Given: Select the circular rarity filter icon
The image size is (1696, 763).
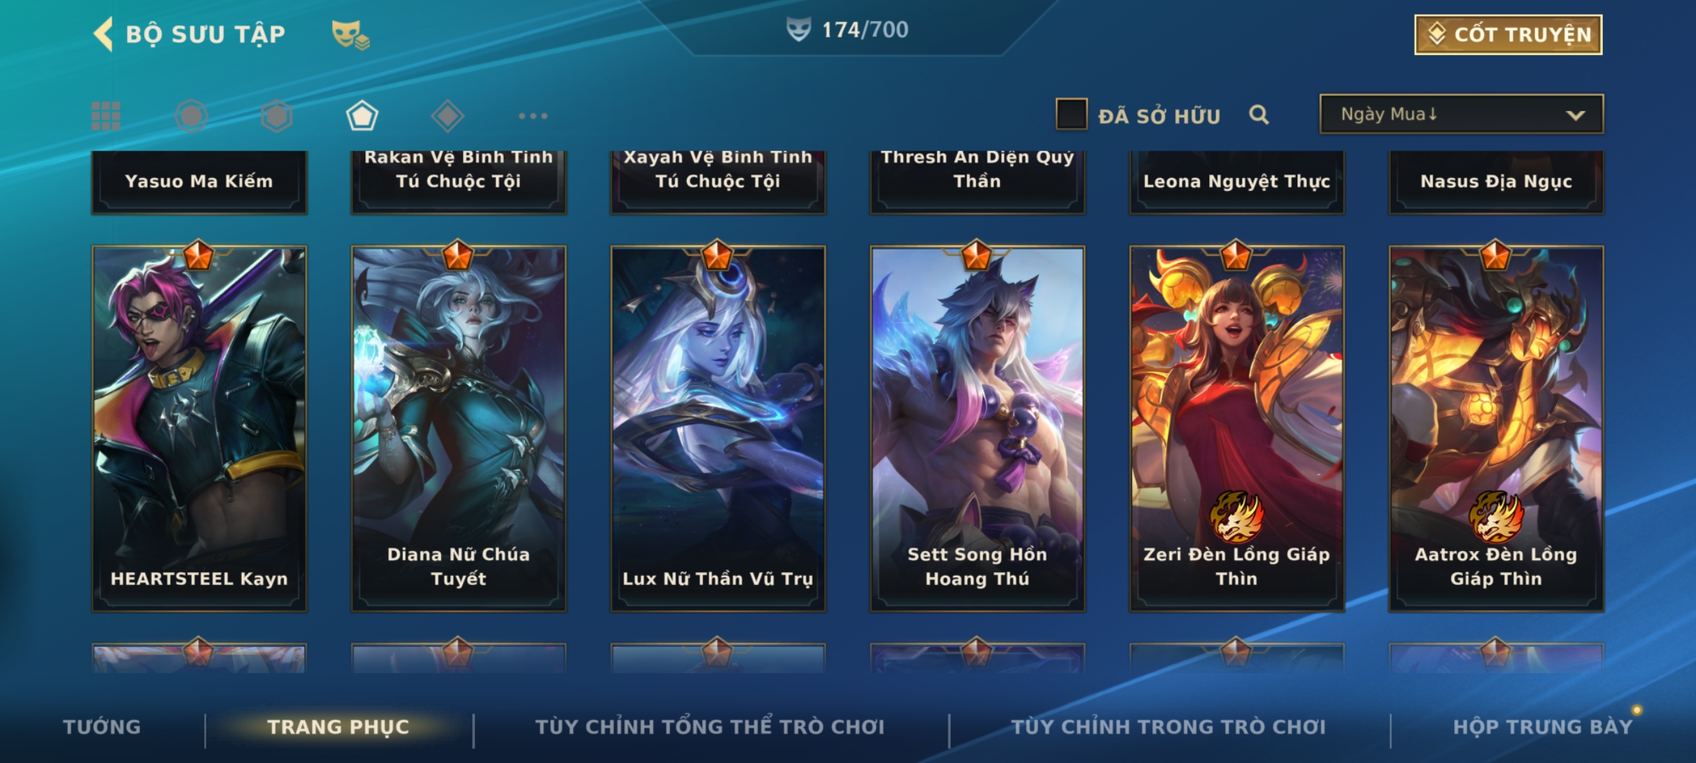Looking at the screenshot, I should tap(191, 116).
